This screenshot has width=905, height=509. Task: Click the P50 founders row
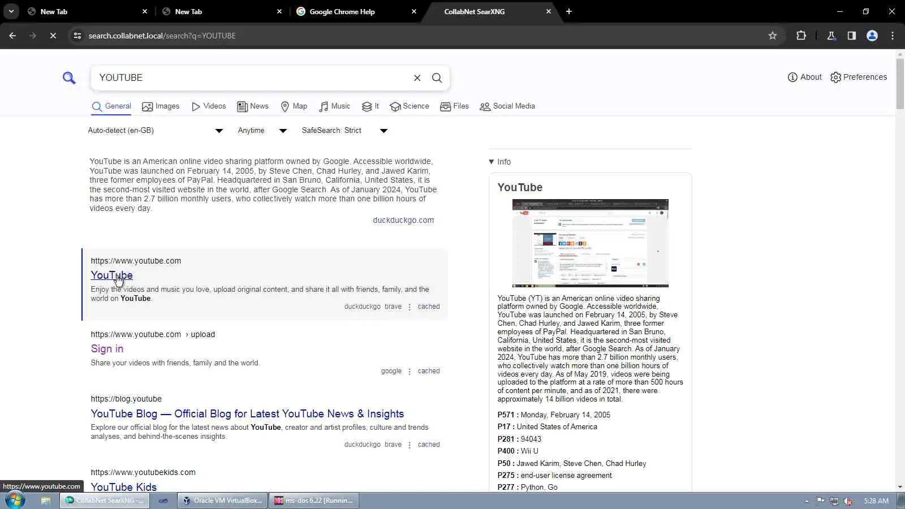click(572, 463)
